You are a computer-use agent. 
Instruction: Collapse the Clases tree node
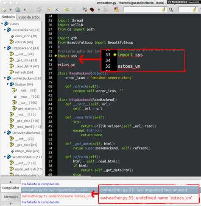tap(2, 24)
